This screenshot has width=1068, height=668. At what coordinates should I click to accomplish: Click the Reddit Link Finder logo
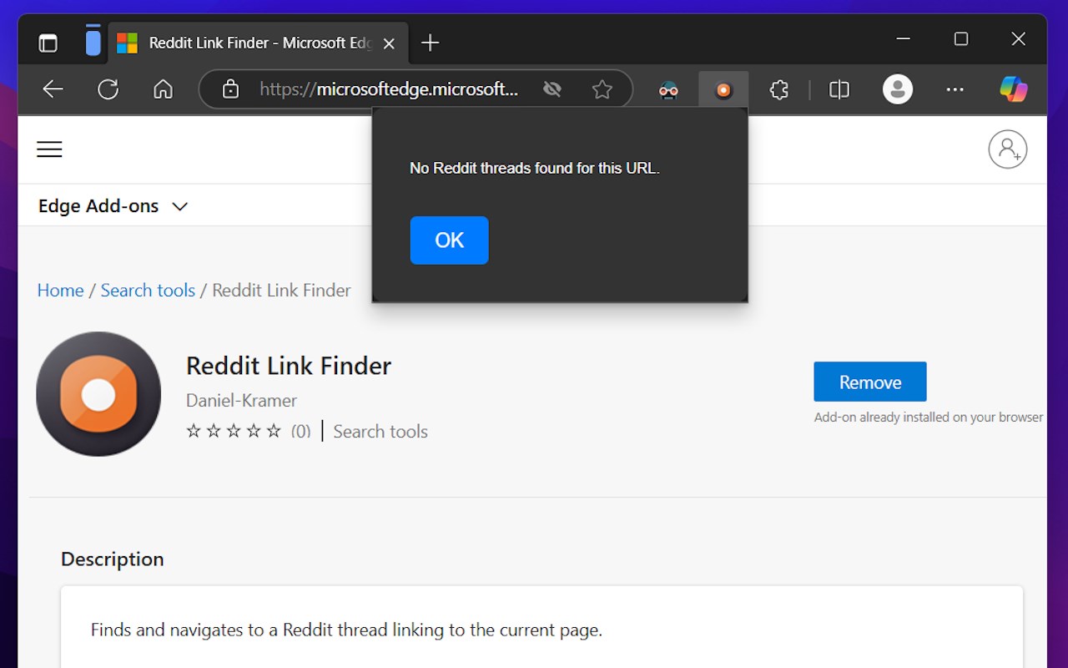click(x=98, y=394)
